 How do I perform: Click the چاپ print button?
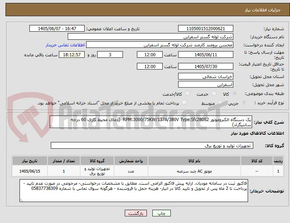[162, 213]
